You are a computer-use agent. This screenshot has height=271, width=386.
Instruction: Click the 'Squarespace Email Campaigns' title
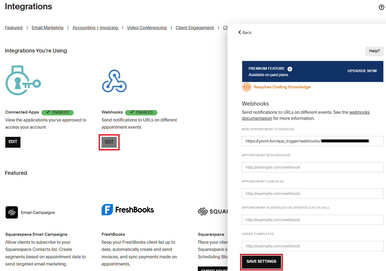(36, 234)
